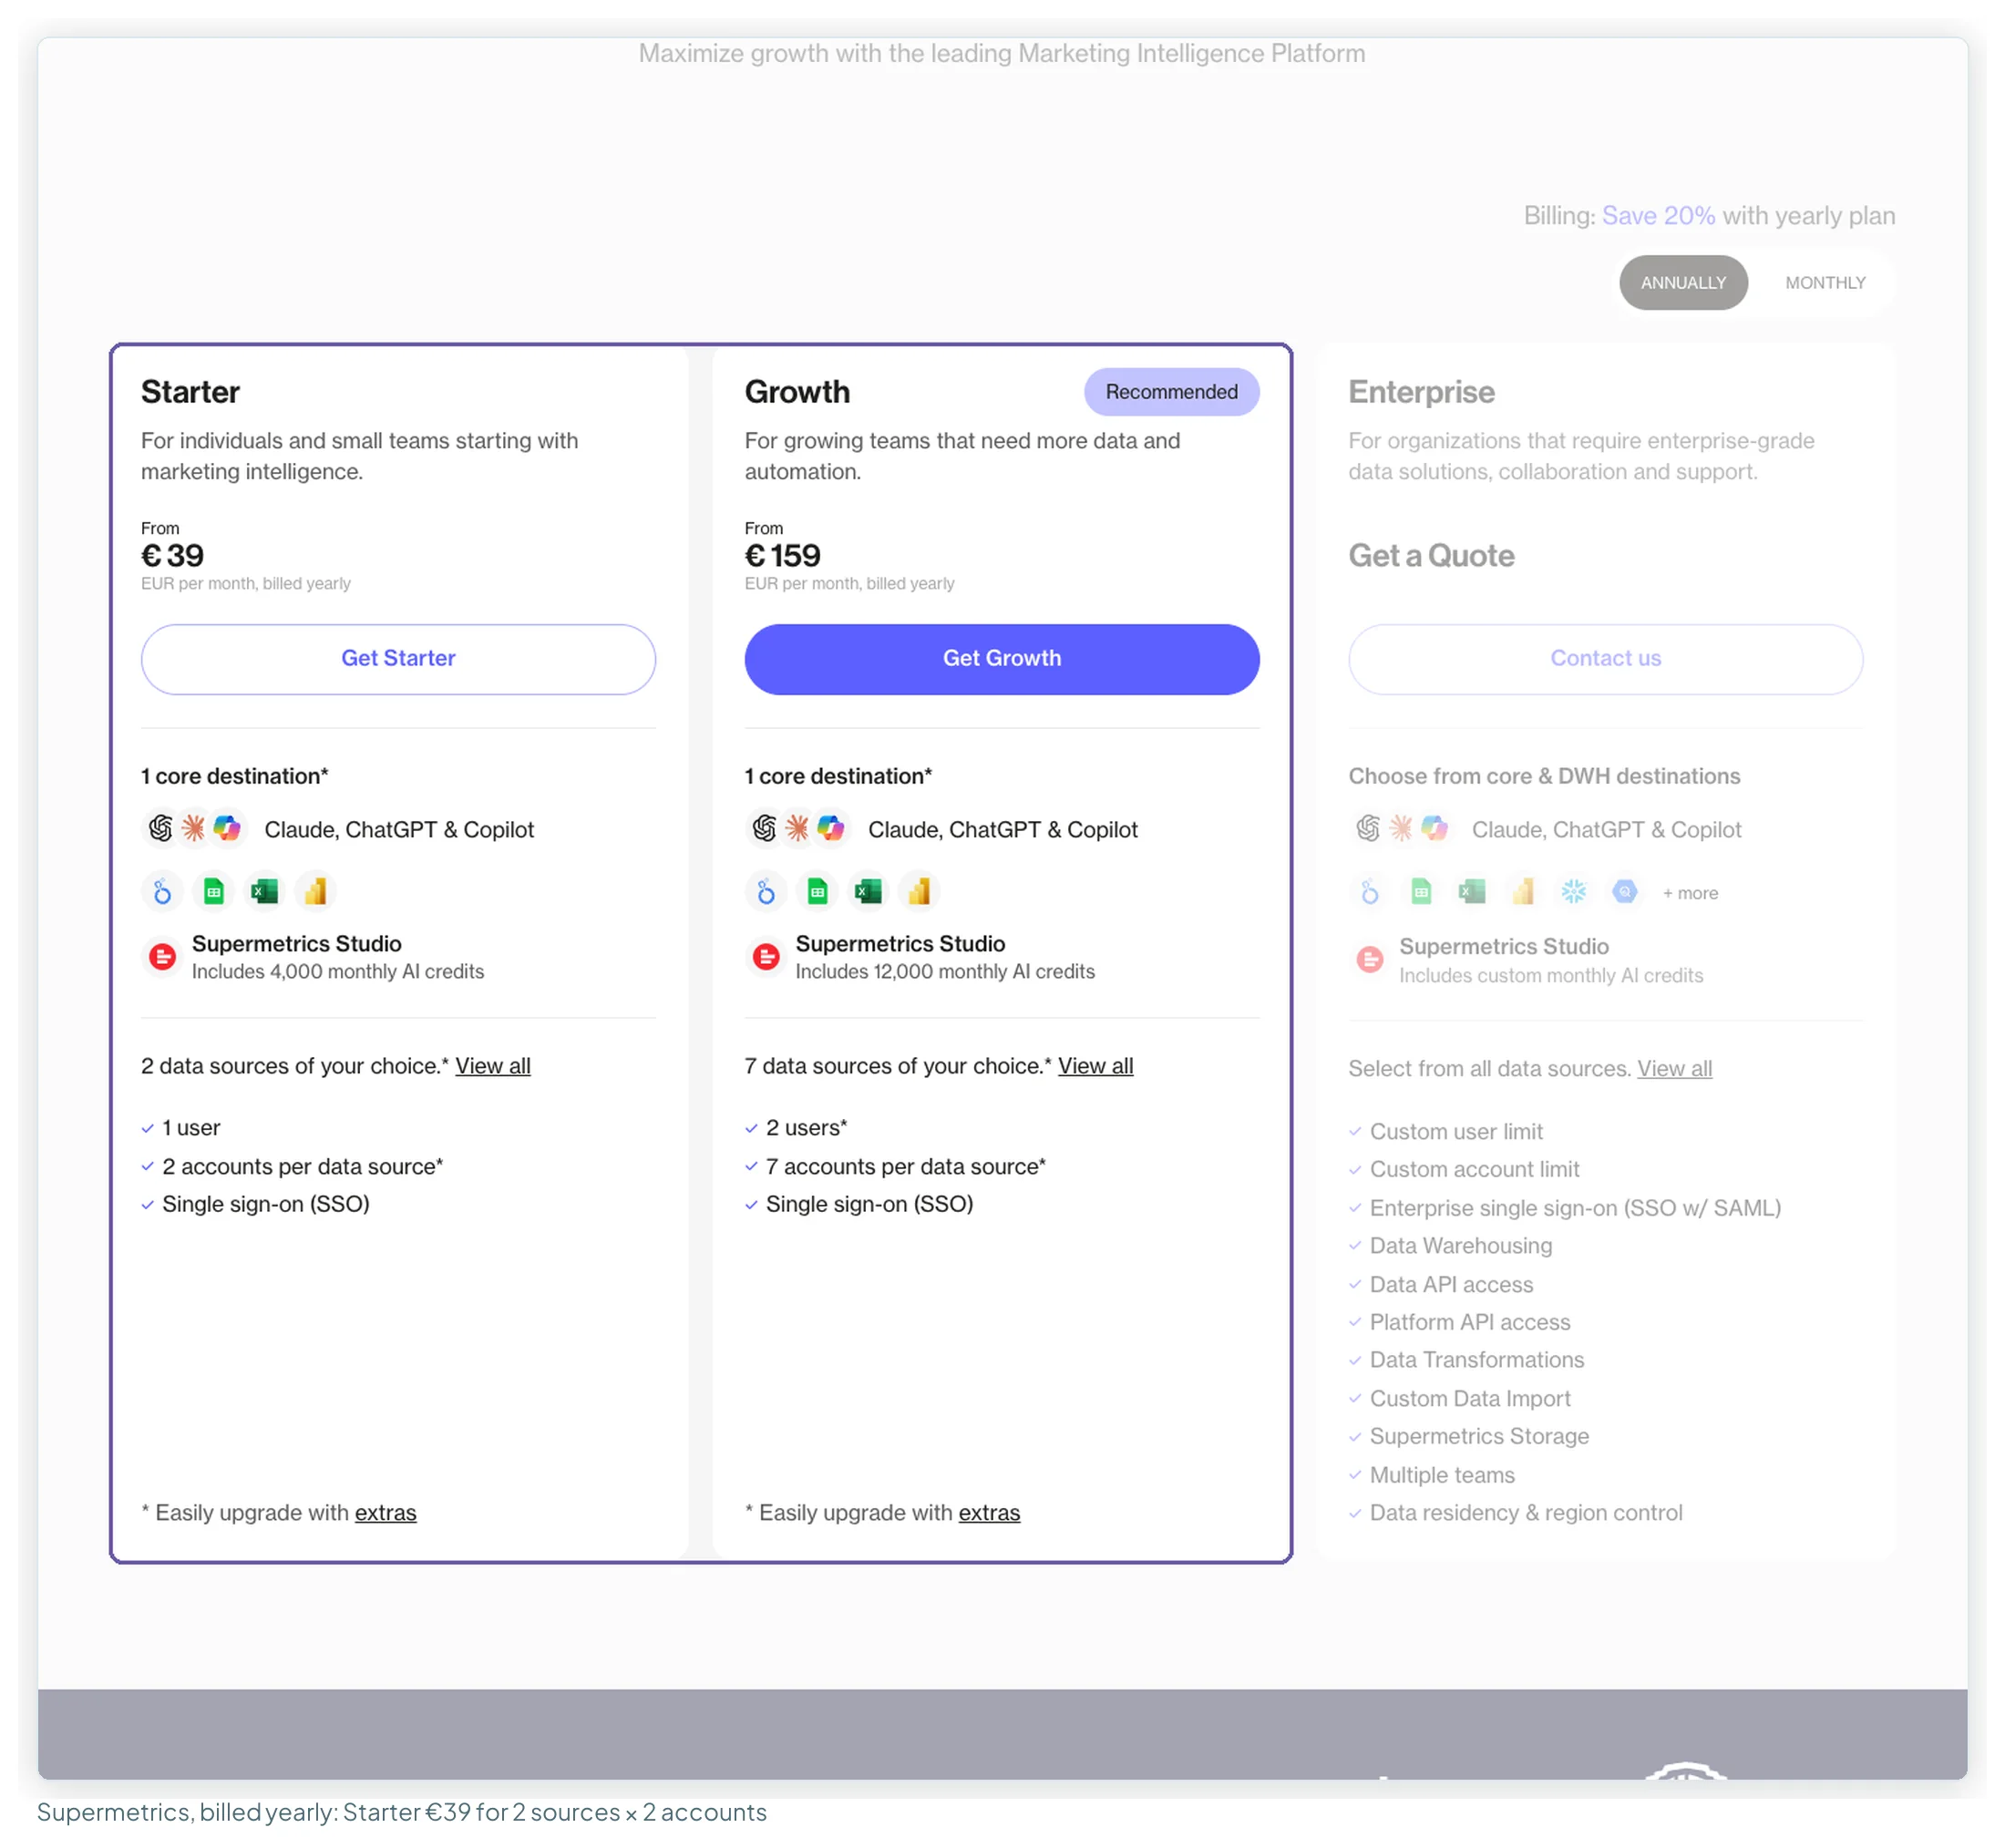
Task: Click 'Data residency & region control' text
Action: pos(1526,1513)
